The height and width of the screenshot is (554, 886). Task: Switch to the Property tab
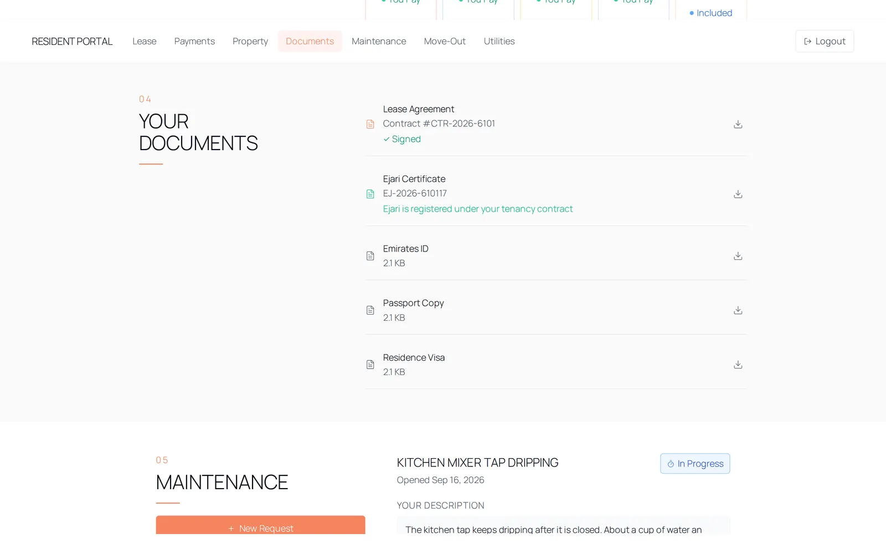click(250, 41)
